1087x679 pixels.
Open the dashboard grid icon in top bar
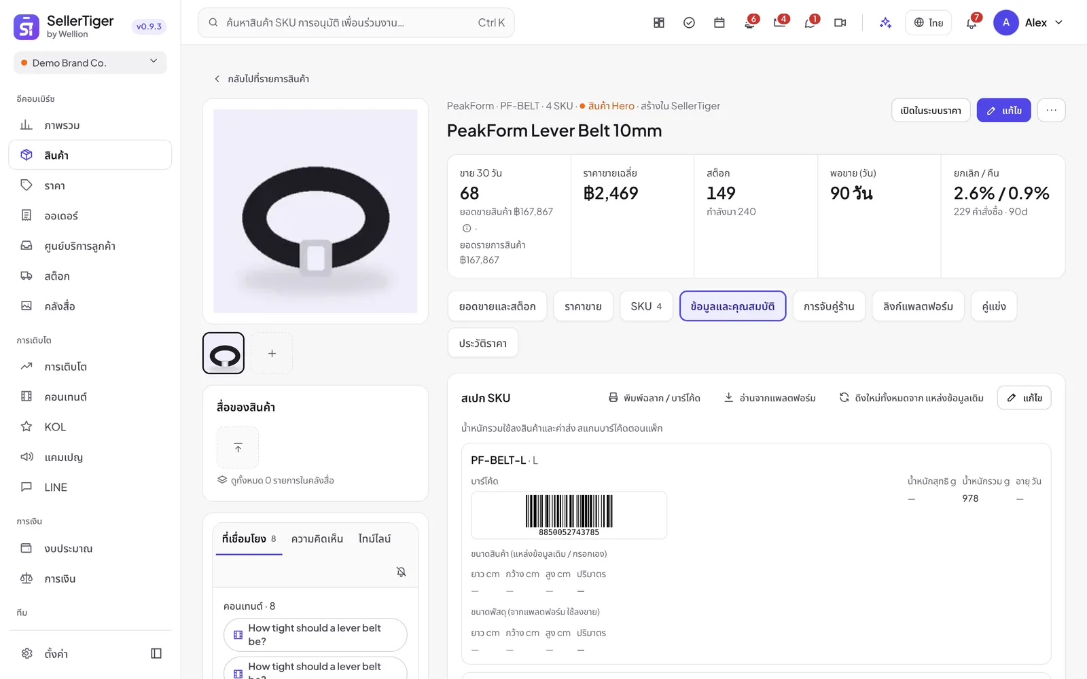[659, 22]
